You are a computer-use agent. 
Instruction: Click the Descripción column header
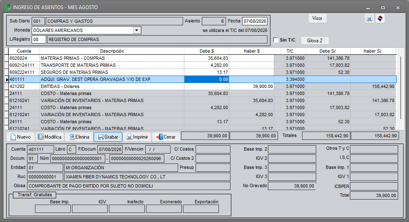(x=112, y=51)
